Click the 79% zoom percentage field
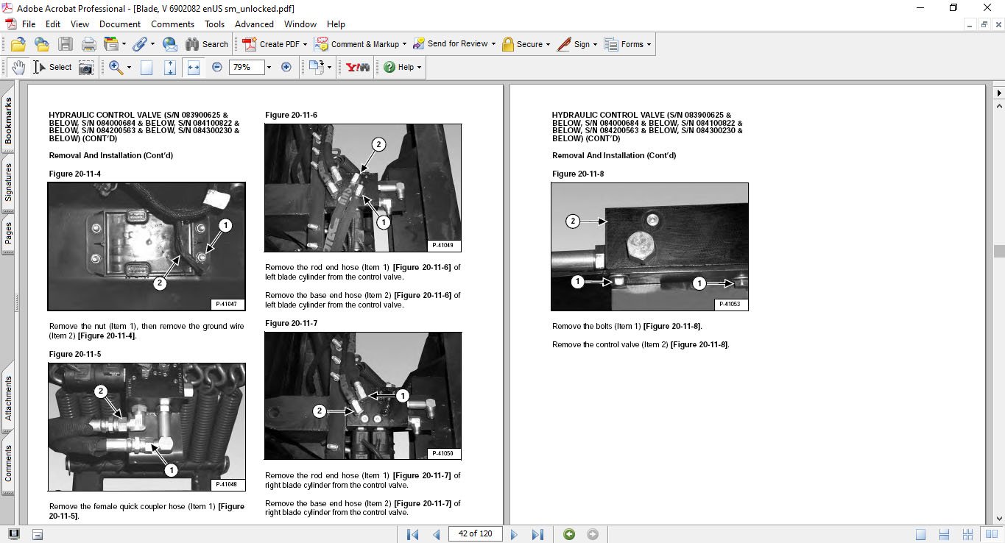This screenshot has width=1005, height=543. pos(246,67)
